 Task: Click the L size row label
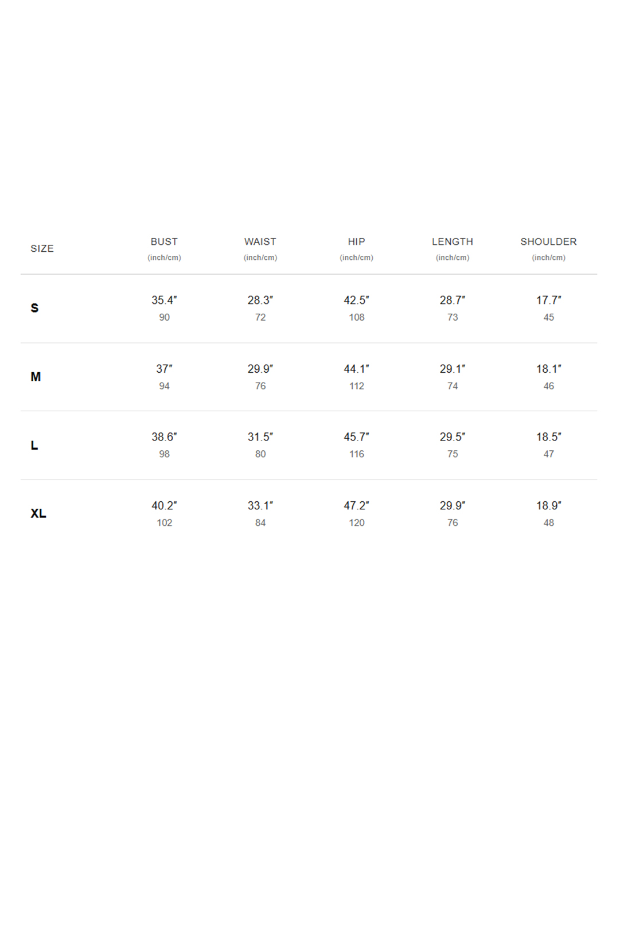34,445
